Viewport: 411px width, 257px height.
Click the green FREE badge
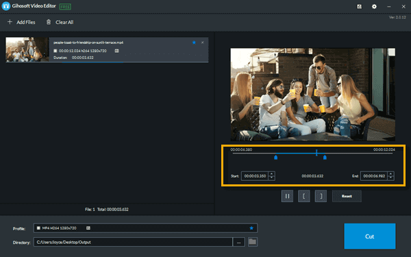click(65, 7)
